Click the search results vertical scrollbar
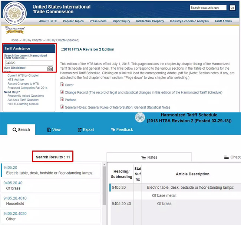 click(x=104, y=185)
